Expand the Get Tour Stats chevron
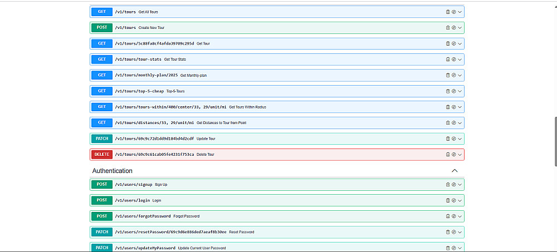This screenshot has width=557, height=252. click(460, 60)
